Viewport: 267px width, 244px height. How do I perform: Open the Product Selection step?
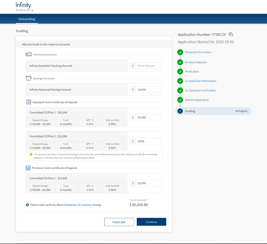(x=196, y=62)
